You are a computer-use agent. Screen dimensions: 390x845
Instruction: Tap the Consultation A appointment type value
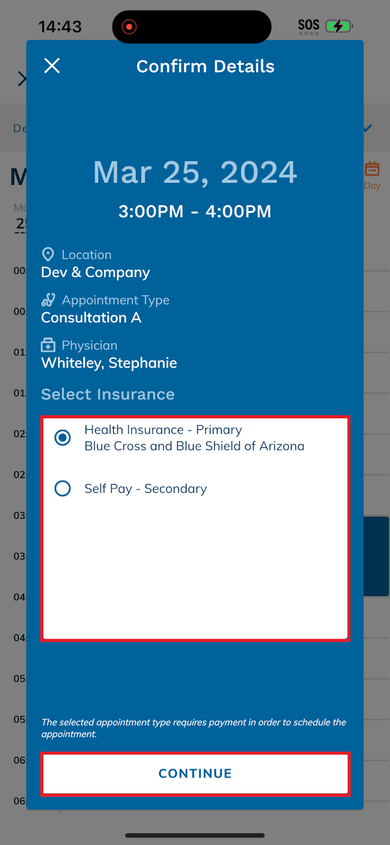(x=91, y=318)
